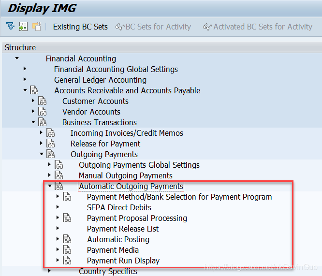Viewport: 322px width, 276px height.
Task: Open documentation icon for Automatic Outgoing Payments
Action: click(x=59, y=186)
